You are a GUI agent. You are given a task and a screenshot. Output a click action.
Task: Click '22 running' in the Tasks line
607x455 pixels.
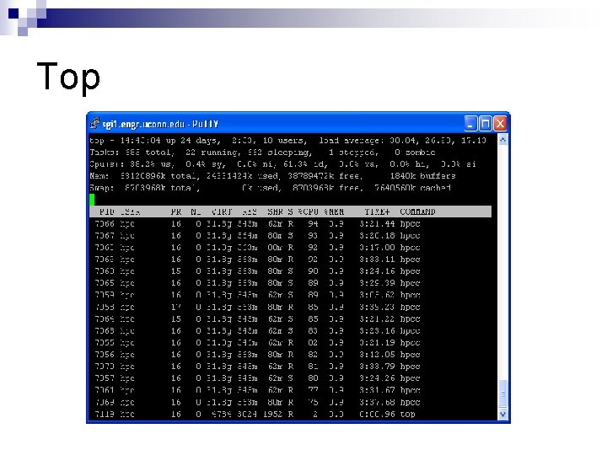click(213, 153)
